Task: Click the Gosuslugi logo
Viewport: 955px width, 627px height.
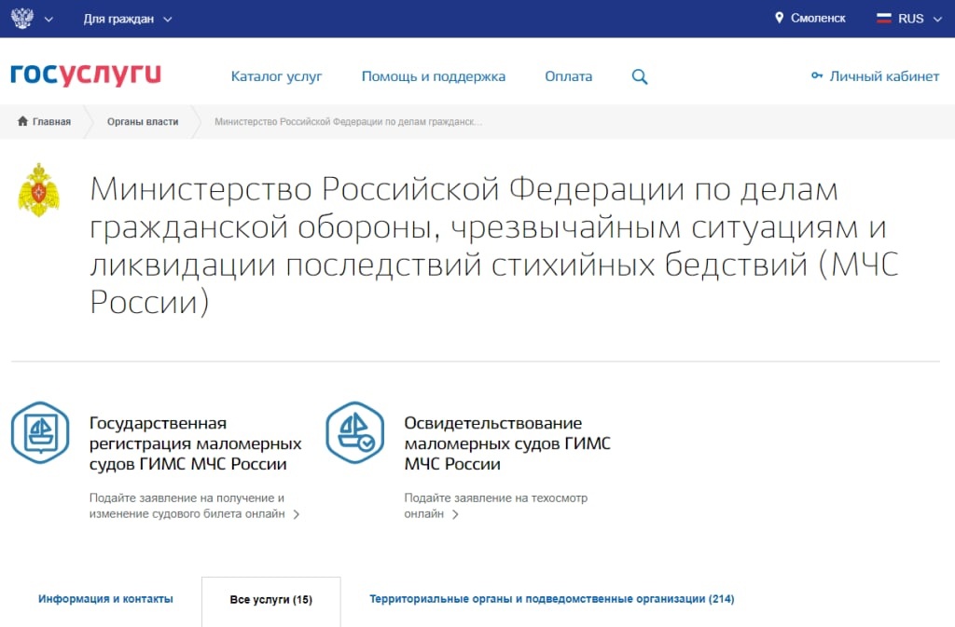Action: [86, 75]
